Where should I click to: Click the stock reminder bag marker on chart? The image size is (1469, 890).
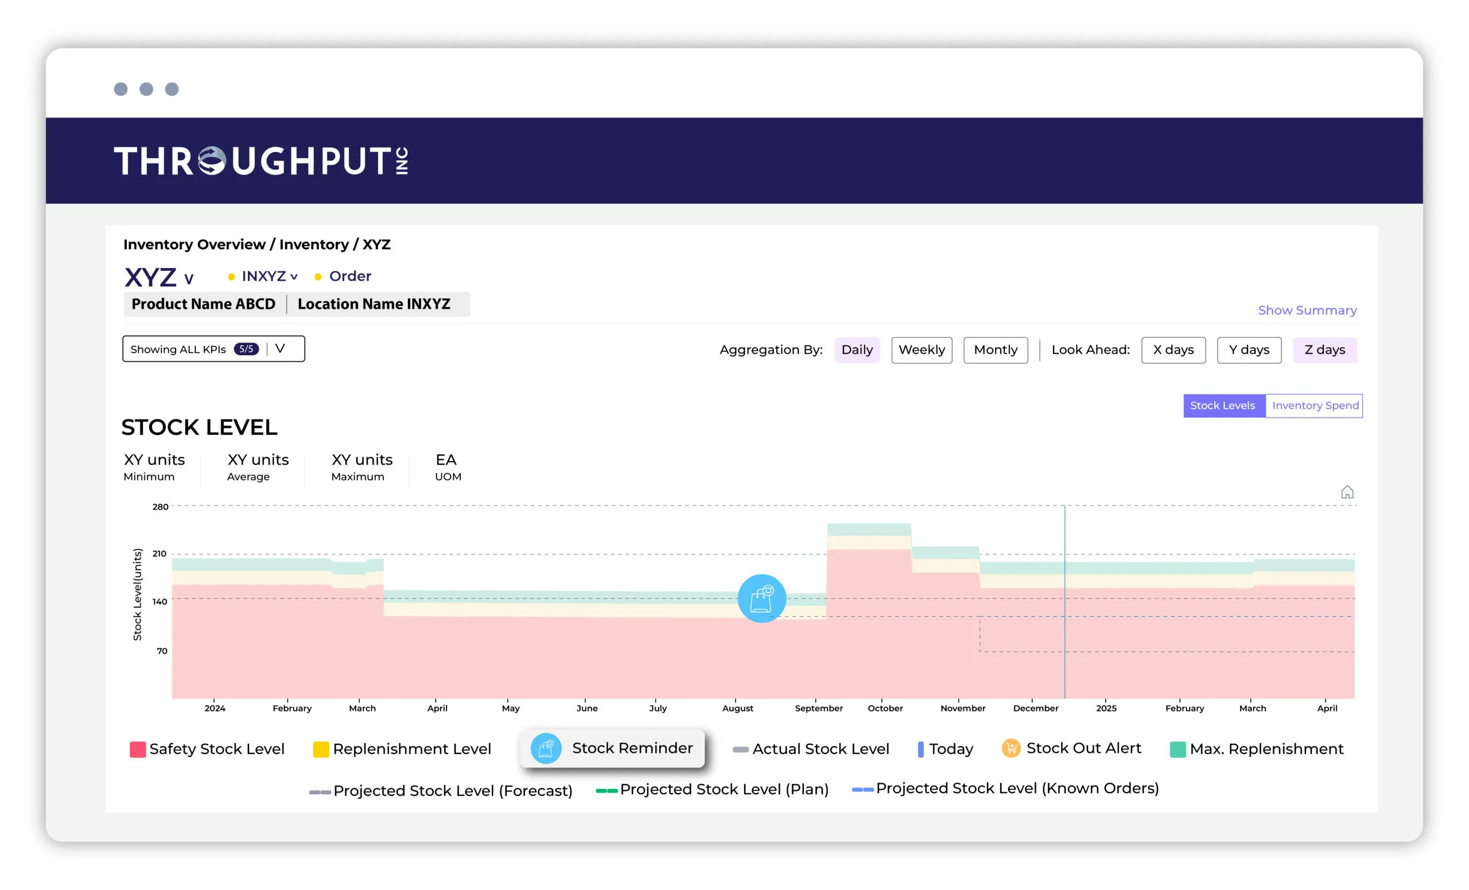[761, 598]
